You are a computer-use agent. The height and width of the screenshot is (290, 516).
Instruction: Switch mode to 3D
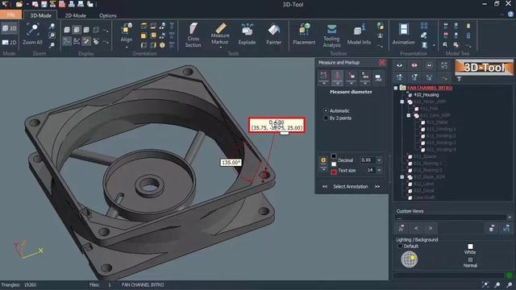click(x=9, y=29)
